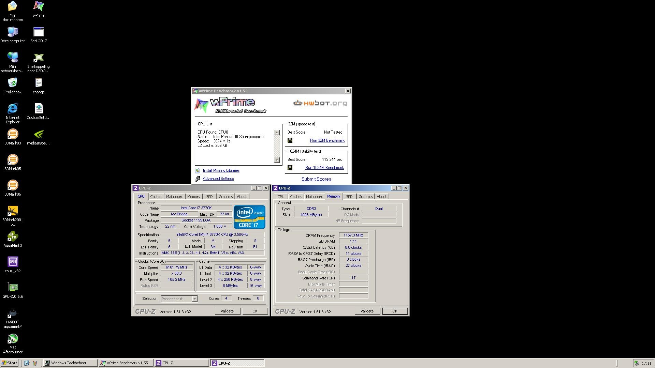Launch MSI Afterburner desktop icon
The image size is (655, 368).
[x=13, y=339]
